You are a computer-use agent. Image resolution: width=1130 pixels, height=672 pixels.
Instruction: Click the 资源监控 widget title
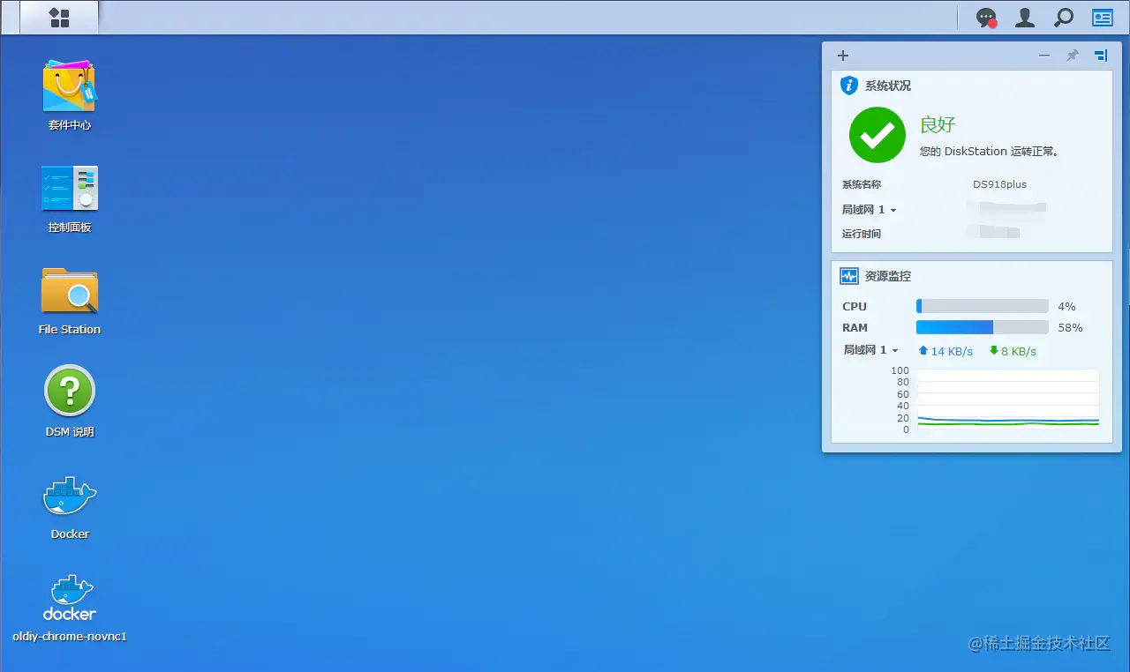pyautogui.click(x=888, y=276)
